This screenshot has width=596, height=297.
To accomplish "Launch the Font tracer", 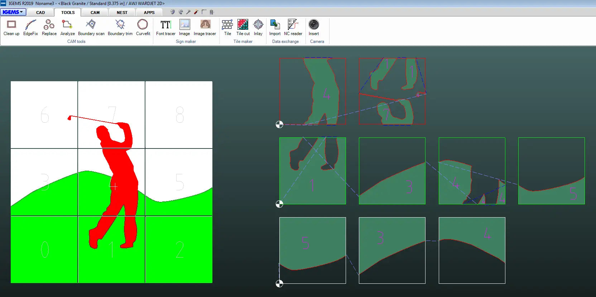I will 165,28.
